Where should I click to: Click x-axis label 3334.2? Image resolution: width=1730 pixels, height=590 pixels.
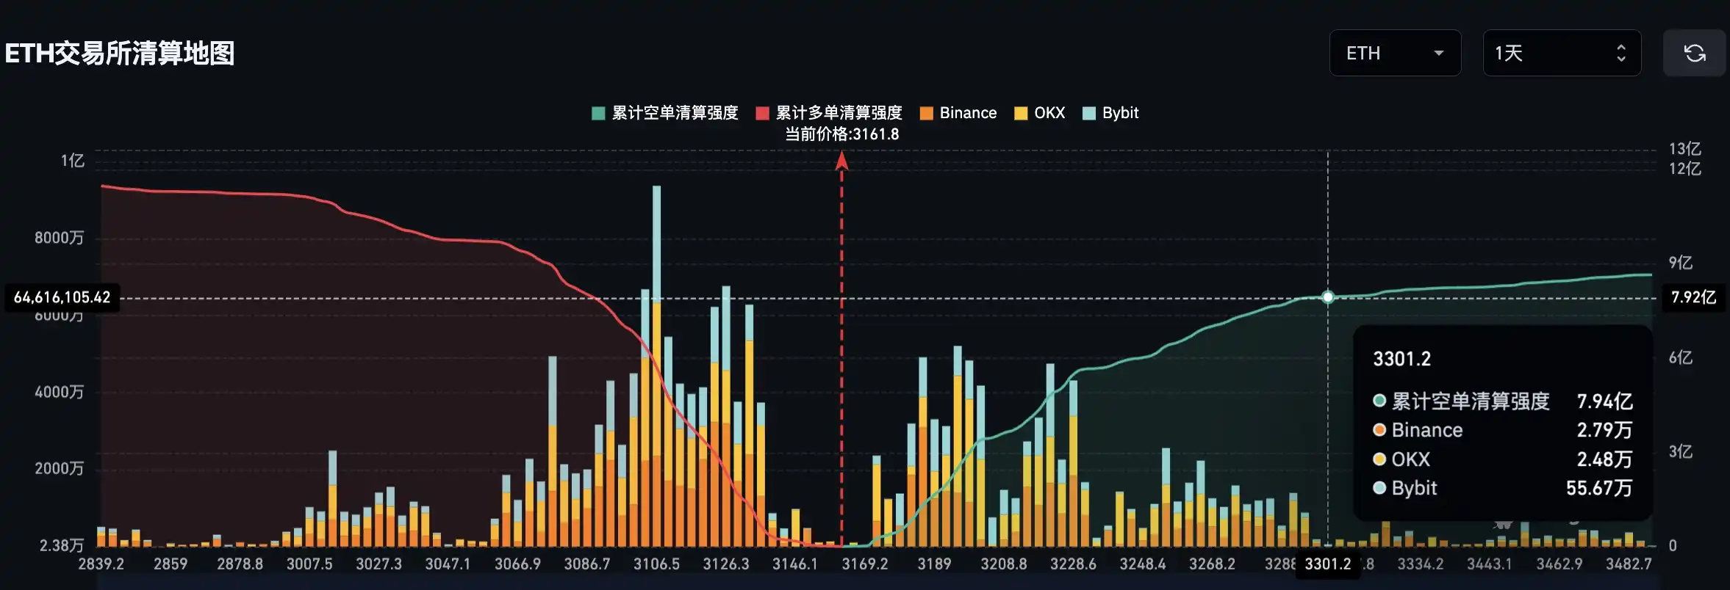tap(1421, 564)
